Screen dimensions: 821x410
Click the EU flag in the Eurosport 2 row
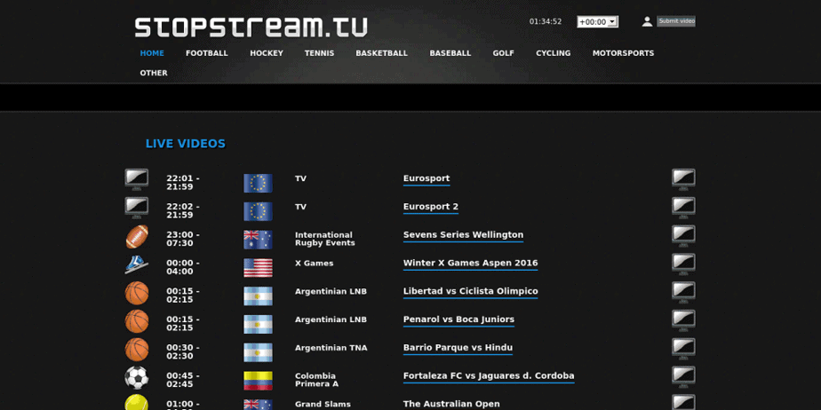point(259,211)
